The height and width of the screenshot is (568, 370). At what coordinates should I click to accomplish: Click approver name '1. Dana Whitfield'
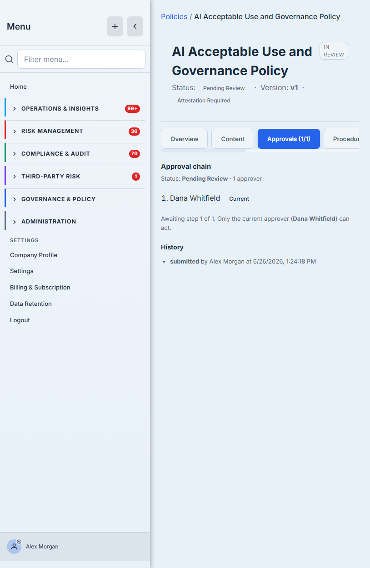click(191, 198)
